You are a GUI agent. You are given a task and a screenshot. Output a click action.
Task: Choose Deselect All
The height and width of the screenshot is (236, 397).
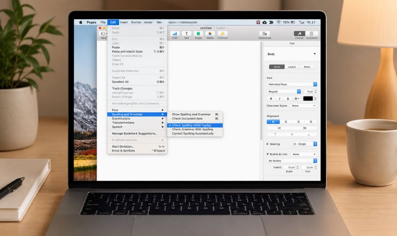tap(137, 82)
